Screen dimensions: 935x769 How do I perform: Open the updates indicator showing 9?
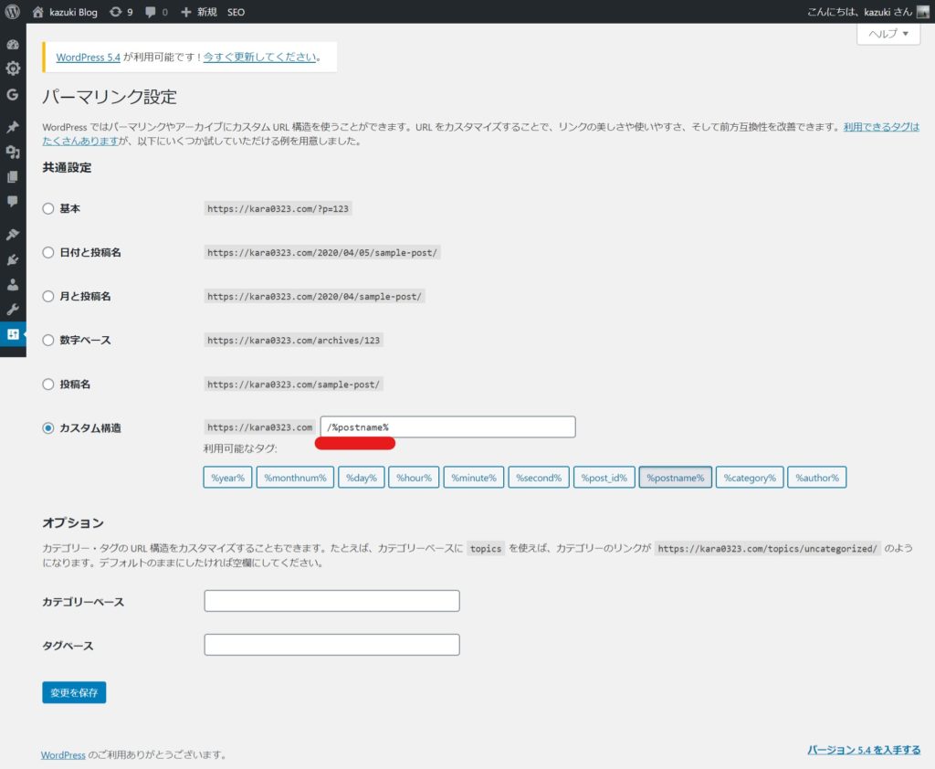121,12
